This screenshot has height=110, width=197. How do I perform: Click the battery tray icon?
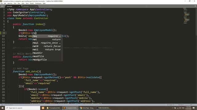(175, 108)
